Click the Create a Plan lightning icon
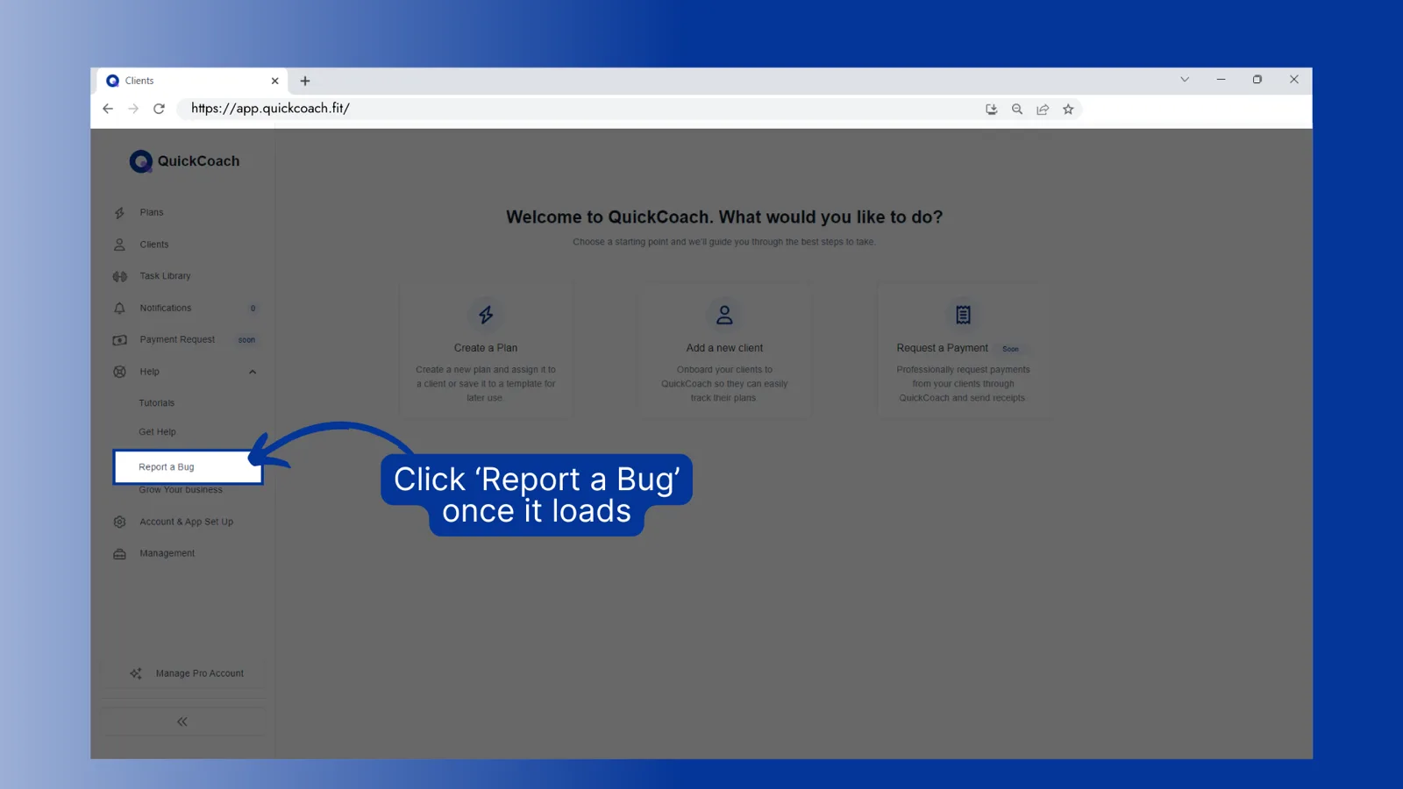 click(486, 315)
